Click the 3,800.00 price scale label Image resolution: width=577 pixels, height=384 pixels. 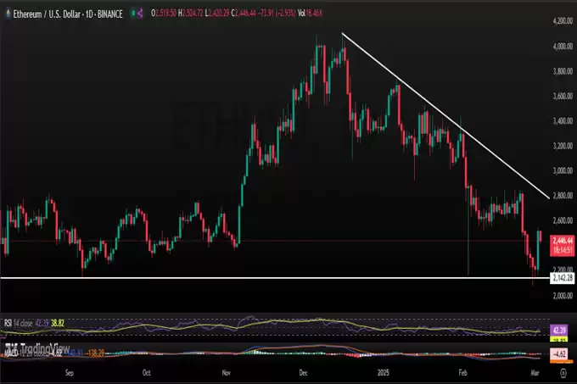tap(563, 71)
